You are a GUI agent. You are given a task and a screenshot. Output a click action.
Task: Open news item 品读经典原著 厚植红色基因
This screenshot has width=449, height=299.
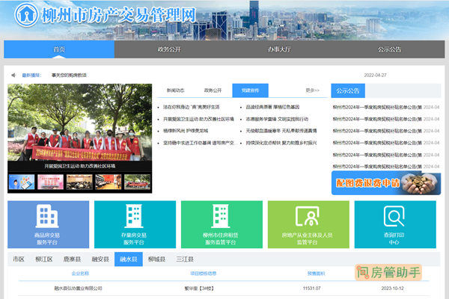point(272,107)
